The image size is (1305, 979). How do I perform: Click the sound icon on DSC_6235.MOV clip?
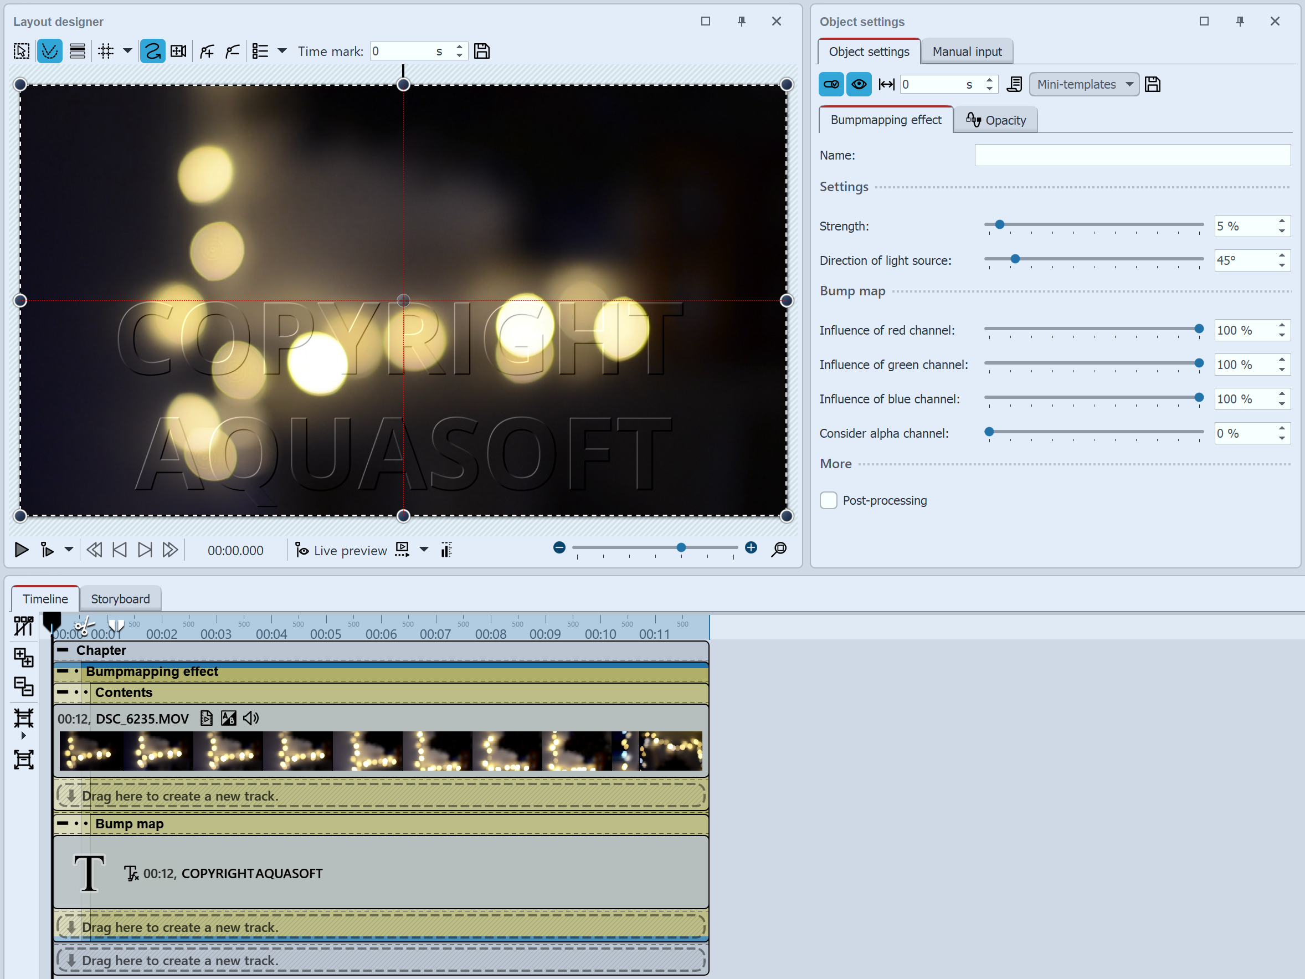251,718
